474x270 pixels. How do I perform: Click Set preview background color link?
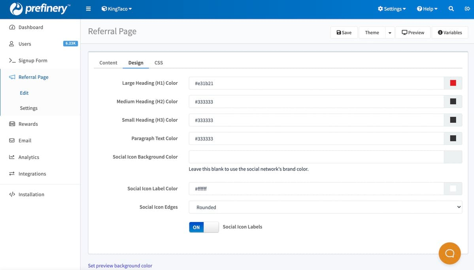pyautogui.click(x=120, y=266)
